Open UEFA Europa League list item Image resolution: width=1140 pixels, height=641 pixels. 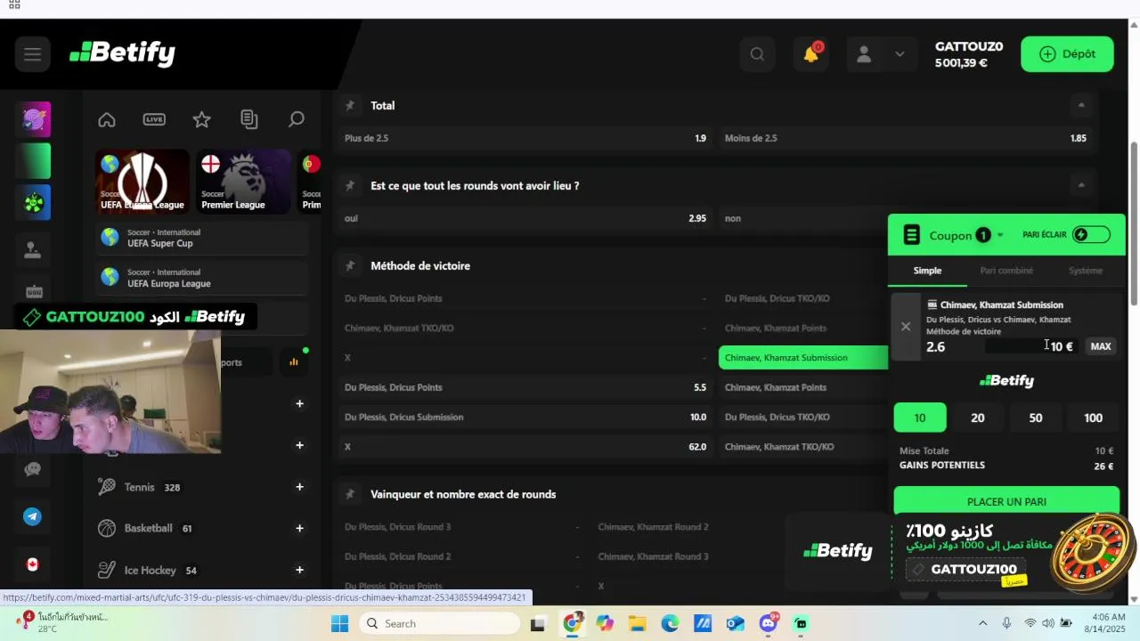pos(201,278)
